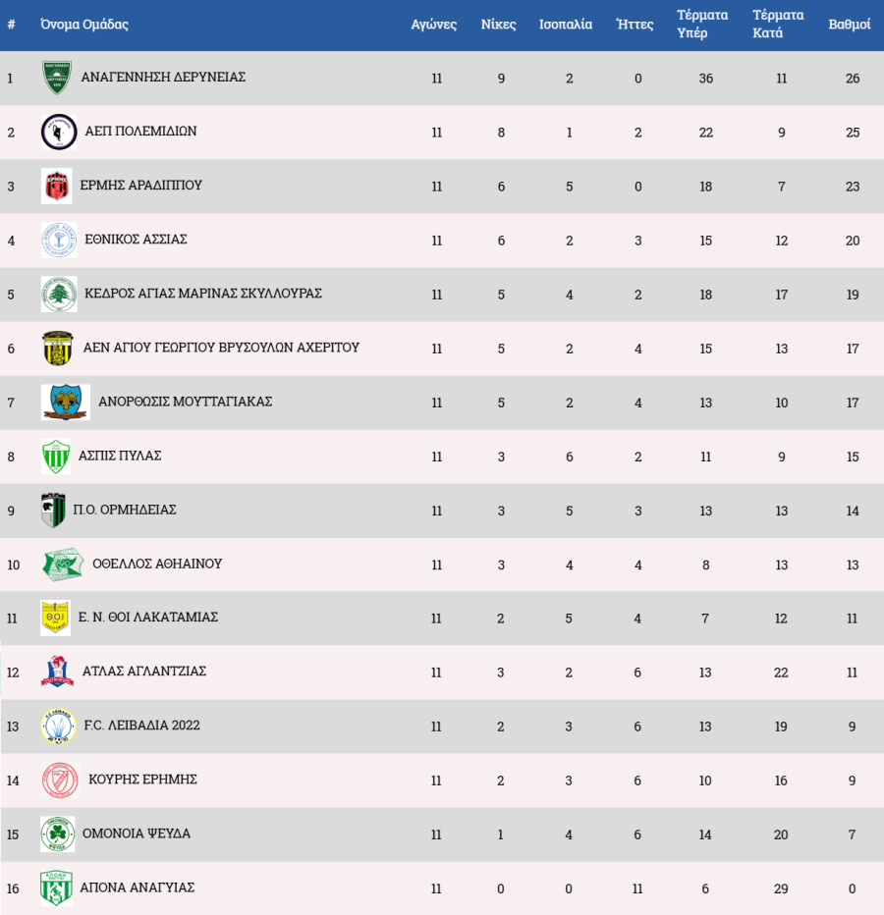Click the Ερμής Αραδίππου red crest
The height and width of the screenshot is (915, 884).
click(x=57, y=186)
